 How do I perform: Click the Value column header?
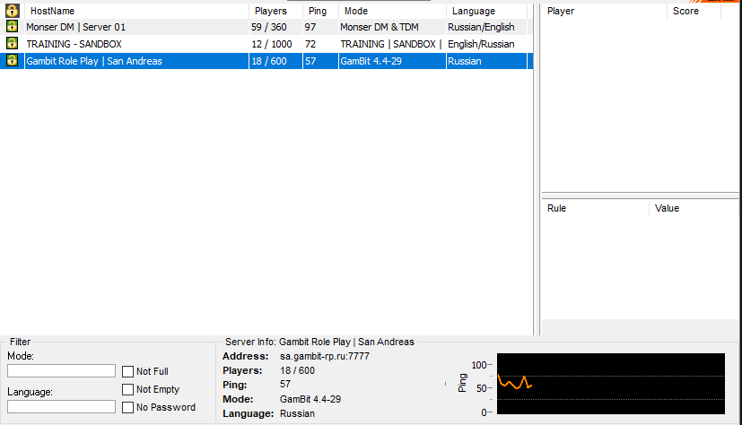[693, 208]
